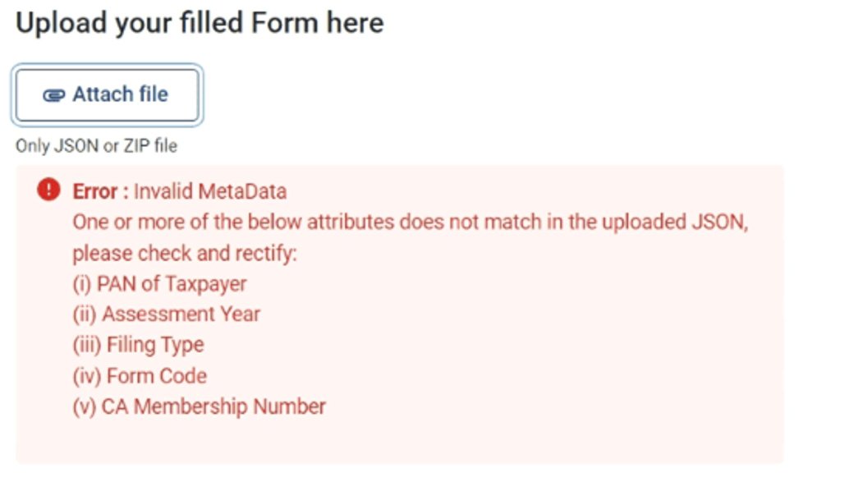The height and width of the screenshot is (491, 849).
Task: Click the 'Error : Invalid MetaData' title
Action: [x=180, y=191]
